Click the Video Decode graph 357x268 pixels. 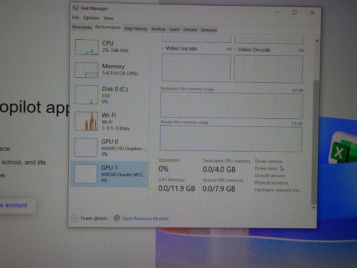tap(269, 69)
